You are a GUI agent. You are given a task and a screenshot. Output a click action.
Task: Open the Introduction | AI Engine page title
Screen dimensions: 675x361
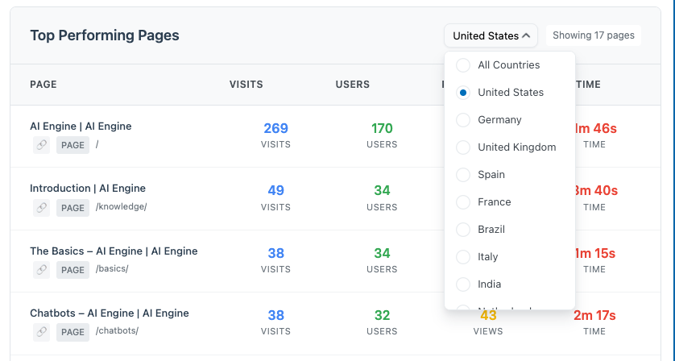pos(88,189)
